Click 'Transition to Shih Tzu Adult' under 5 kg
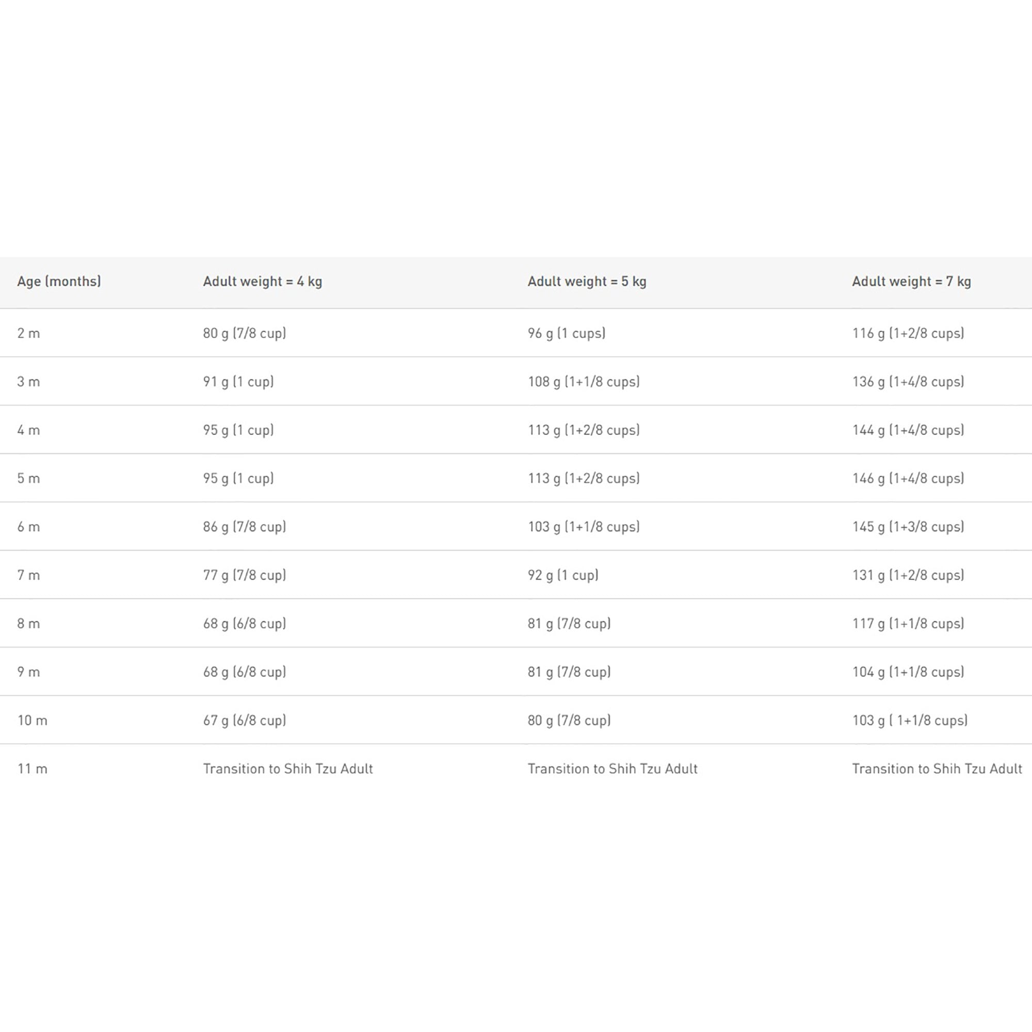 pyautogui.click(x=612, y=769)
